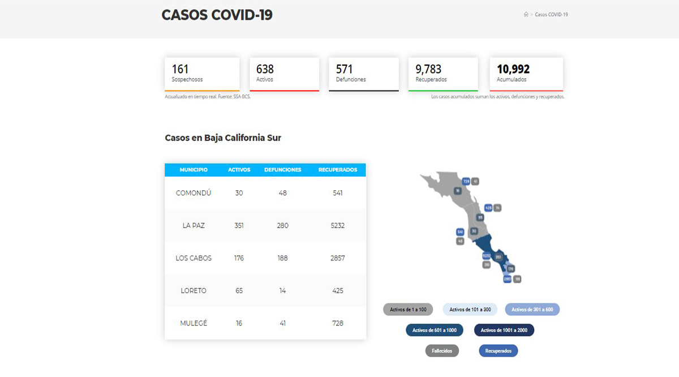The width and height of the screenshot is (679, 377).
Task: Click the gray 'Fallecidos' legend pill
Action: pyautogui.click(x=442, y=351)
